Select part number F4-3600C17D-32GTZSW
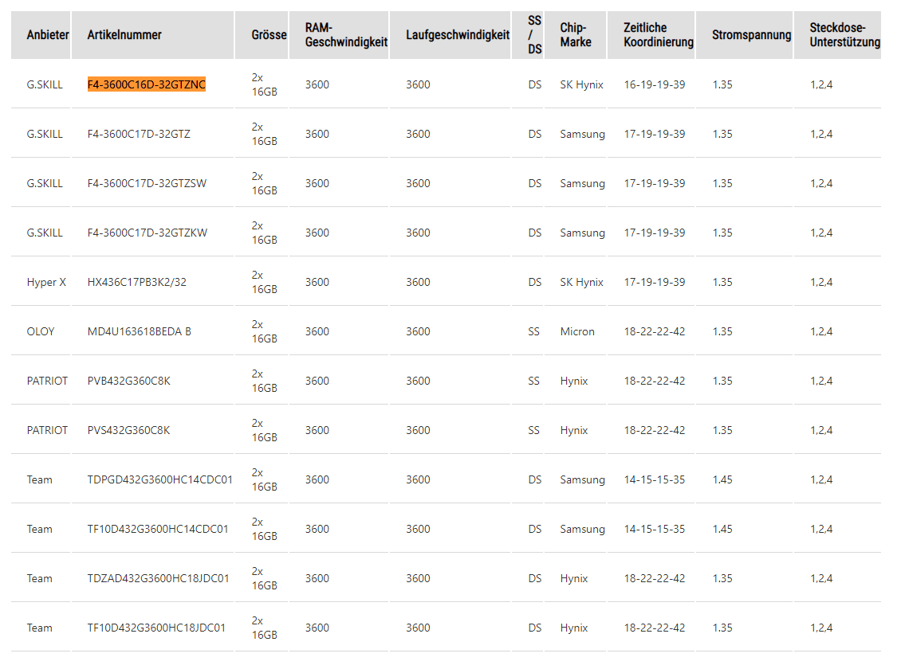This screenshot has width=905, height=669. pyautogui.click(x=147, y=184)
